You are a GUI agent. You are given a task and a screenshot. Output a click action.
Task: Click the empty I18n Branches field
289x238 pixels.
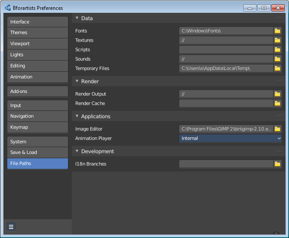(x=226, y=164)
